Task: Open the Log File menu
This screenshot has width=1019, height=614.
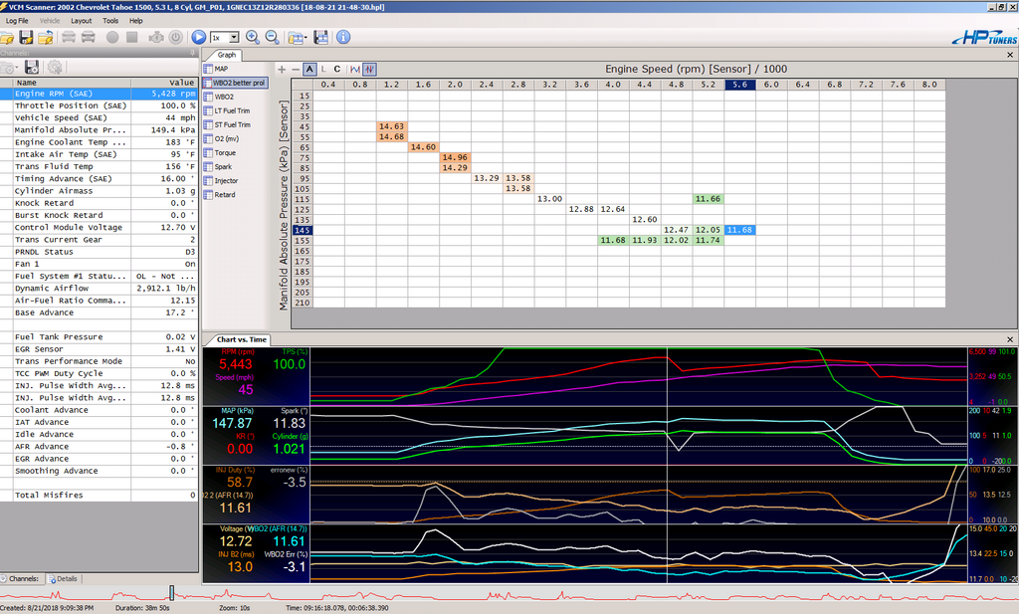Action: pos(17,21)
